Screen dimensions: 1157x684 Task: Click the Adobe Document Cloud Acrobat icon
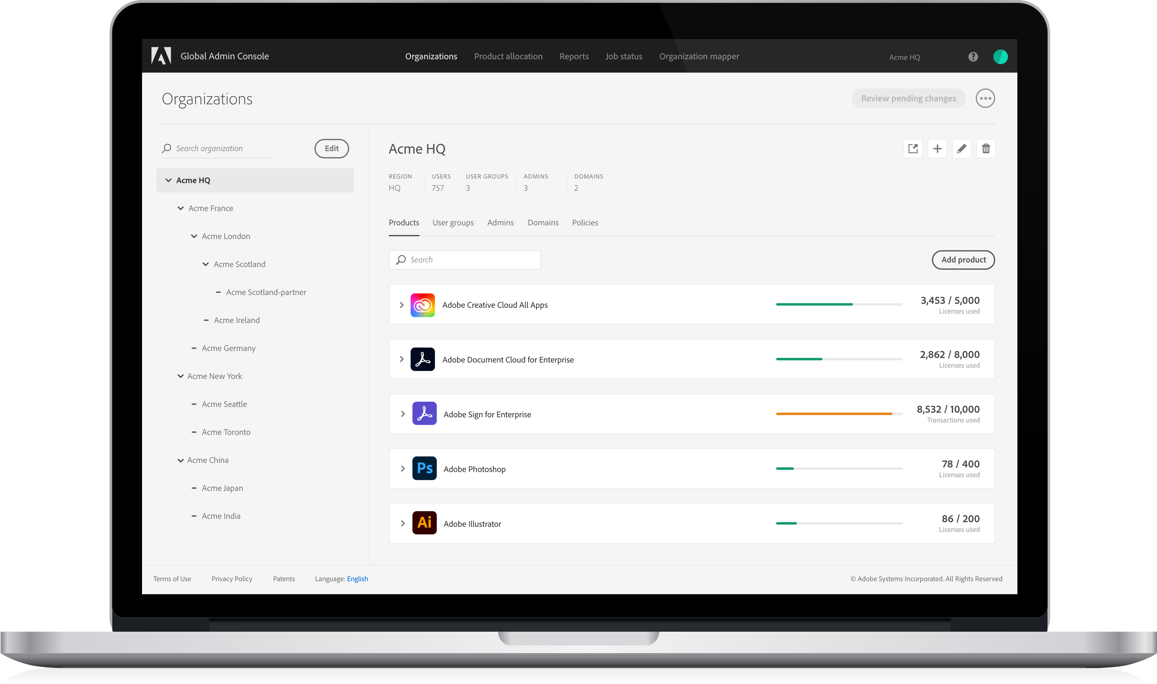click(423, 359)
